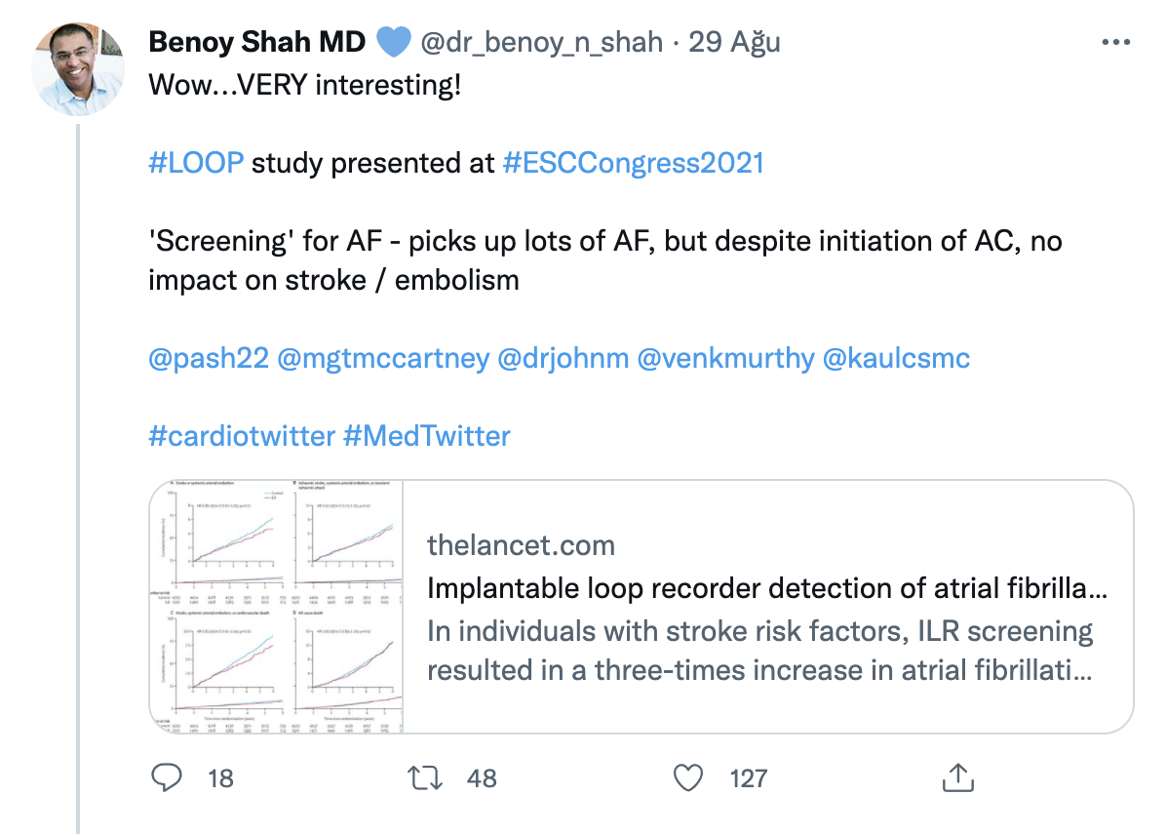Open the three-dot more options menu
Viewport: 1166px width, 835px height.
(x=1115, y=43)
